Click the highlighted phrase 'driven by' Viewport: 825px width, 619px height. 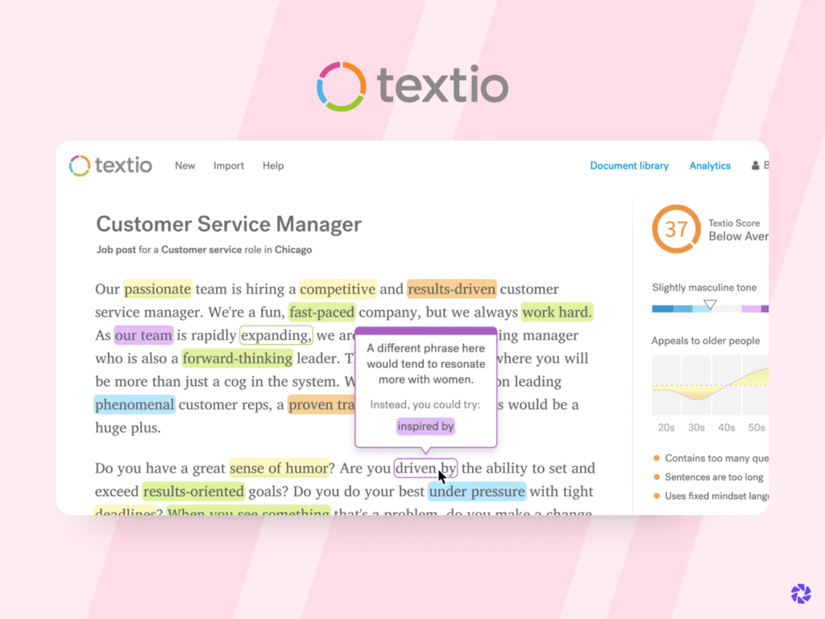425,468
